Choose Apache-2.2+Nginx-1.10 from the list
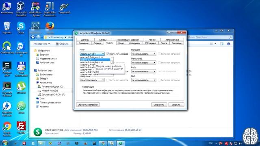This screenshot has height=146, width=260. [x=95, y=57]
